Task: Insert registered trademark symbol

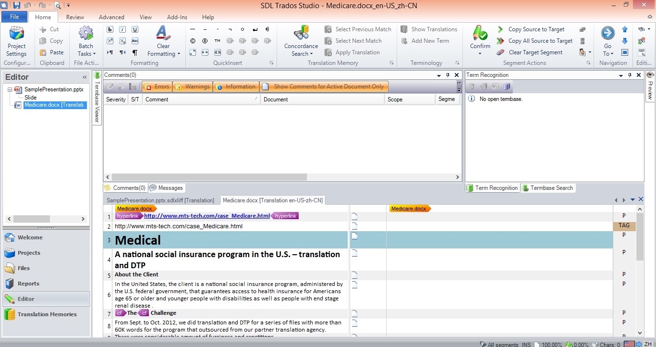Action: tap(205, 41)
